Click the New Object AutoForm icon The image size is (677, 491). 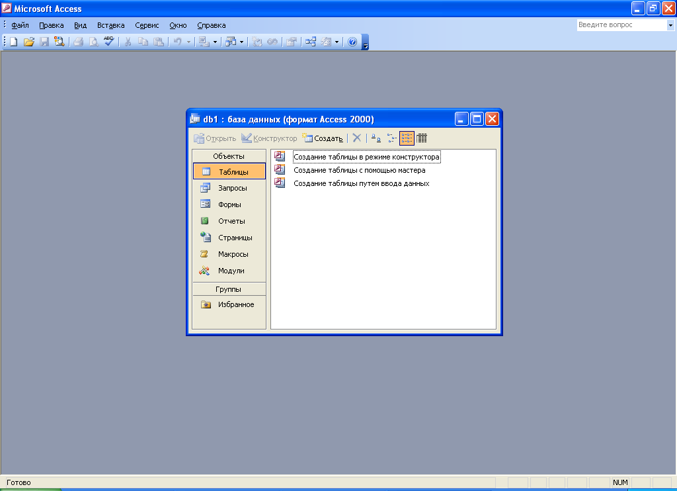326,42
